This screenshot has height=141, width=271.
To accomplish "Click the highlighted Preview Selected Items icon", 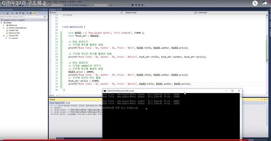I will 34,13.
